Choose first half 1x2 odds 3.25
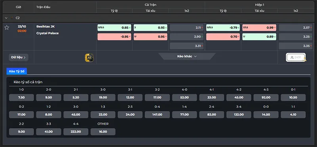 [295, 37]
